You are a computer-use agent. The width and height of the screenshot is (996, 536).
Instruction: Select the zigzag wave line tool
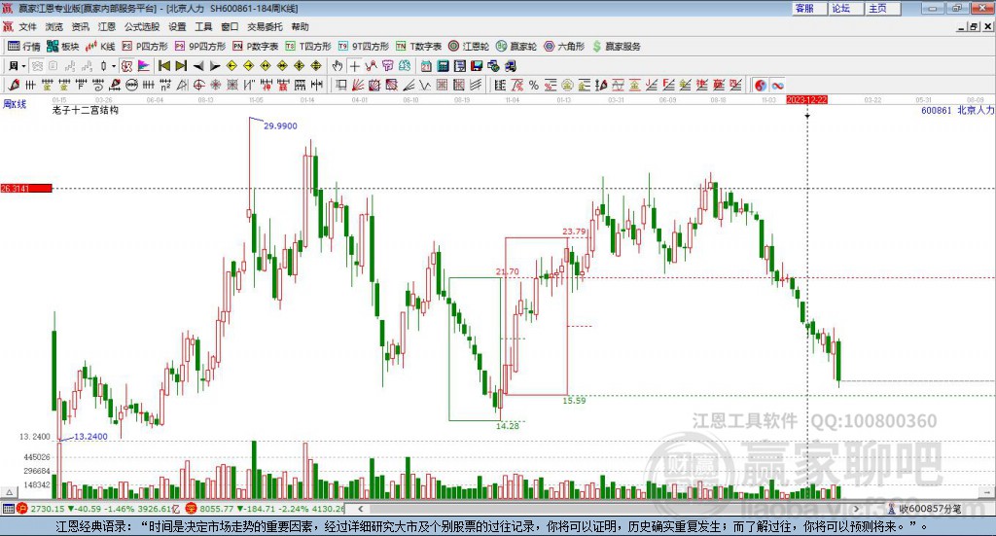tap(424, 85)
